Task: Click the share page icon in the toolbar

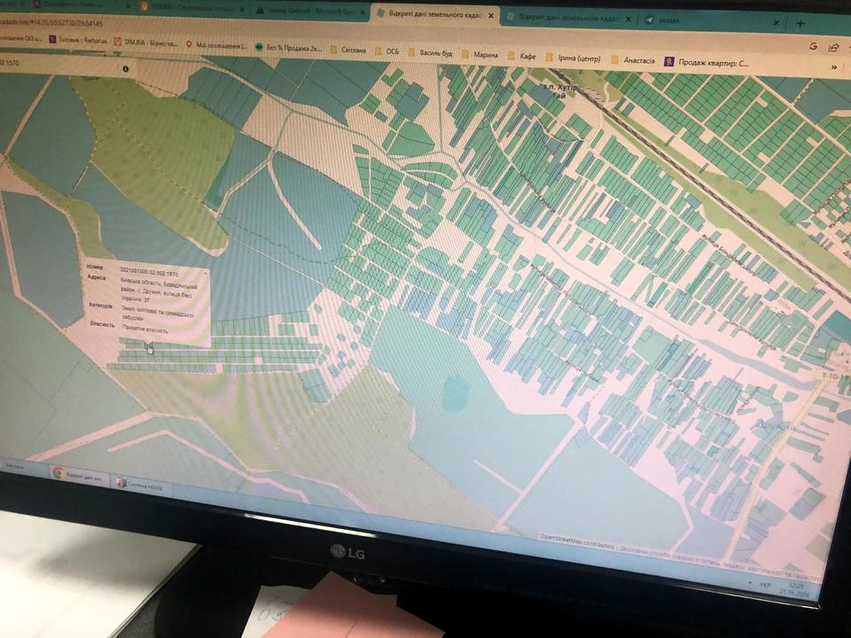Action: click(x=833, y=47)
